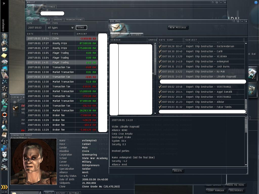
Task: Open the Market blue graph sidebar icon
Action: (x=5, y=69)
